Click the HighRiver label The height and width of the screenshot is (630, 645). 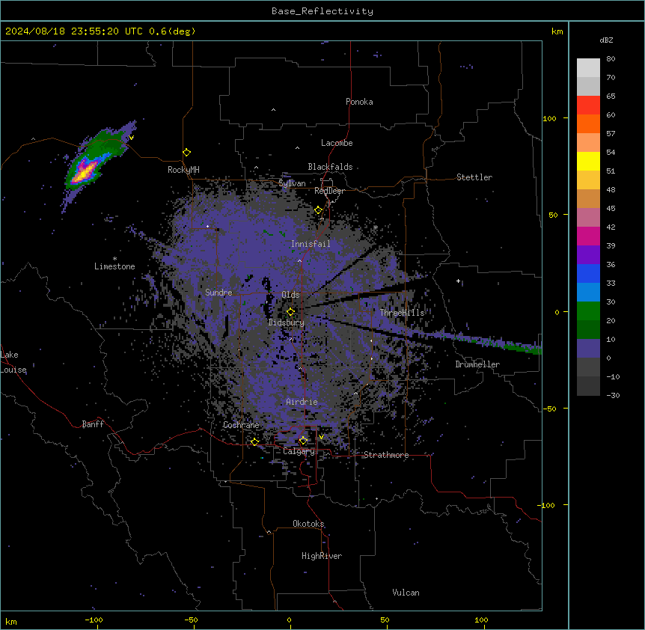(x=322, y=556)
